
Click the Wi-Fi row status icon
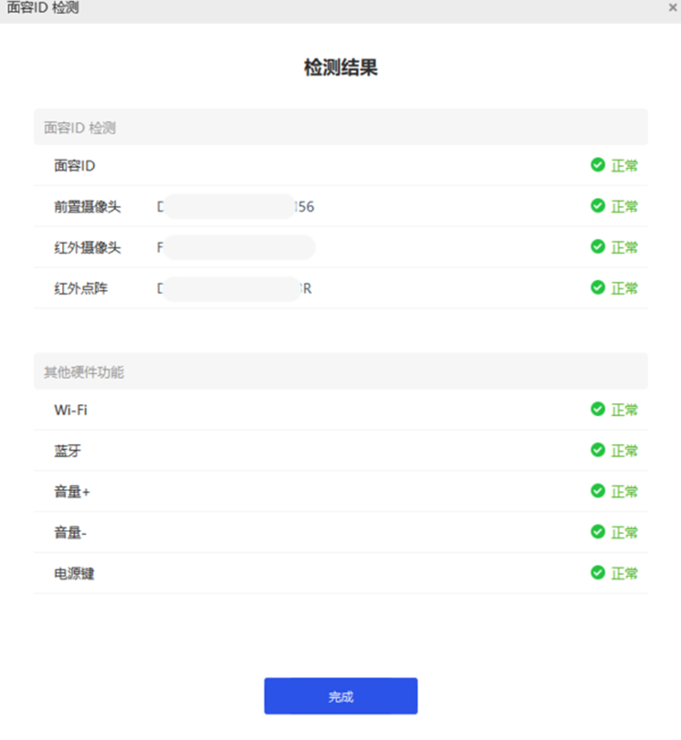pyautogui.click(x=597, y=409)
